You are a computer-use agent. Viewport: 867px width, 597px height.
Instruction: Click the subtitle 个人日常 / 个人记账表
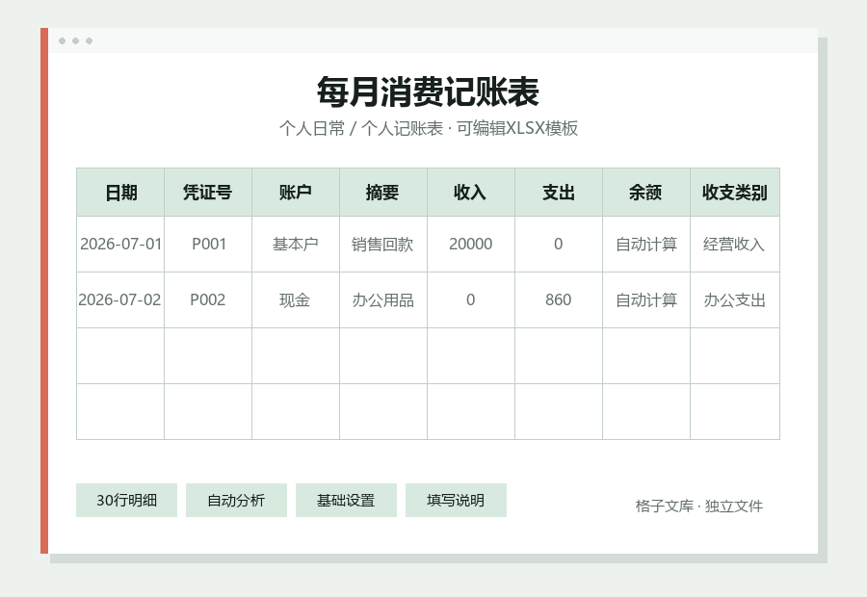[361, 128]
